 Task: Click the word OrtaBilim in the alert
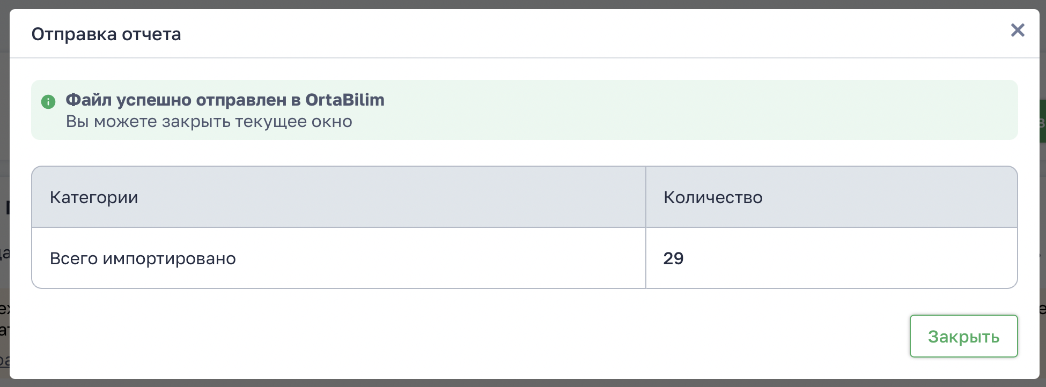tap(344, 100)
